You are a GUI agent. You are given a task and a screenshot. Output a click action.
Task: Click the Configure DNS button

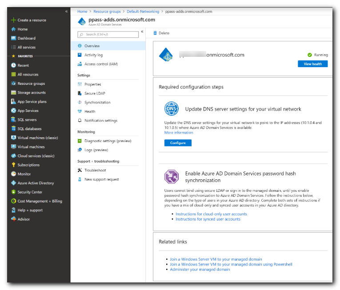[x=178, y=143]
